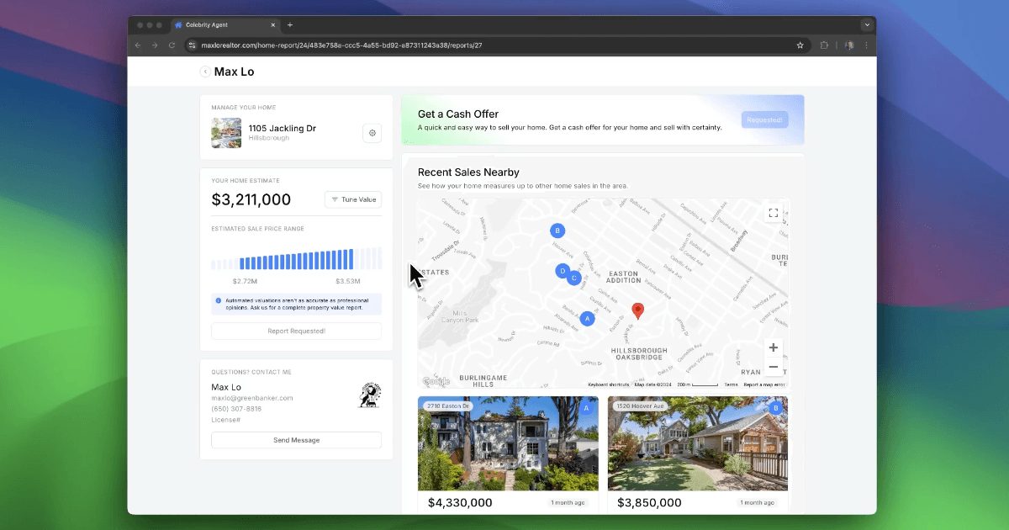Expand the tab search chevron in Chrome

(867, 25)
